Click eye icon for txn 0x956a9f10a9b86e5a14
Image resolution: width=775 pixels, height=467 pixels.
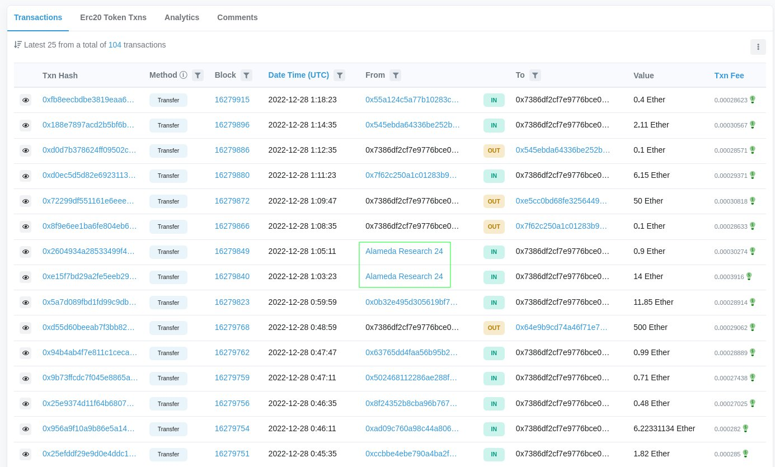26,429
